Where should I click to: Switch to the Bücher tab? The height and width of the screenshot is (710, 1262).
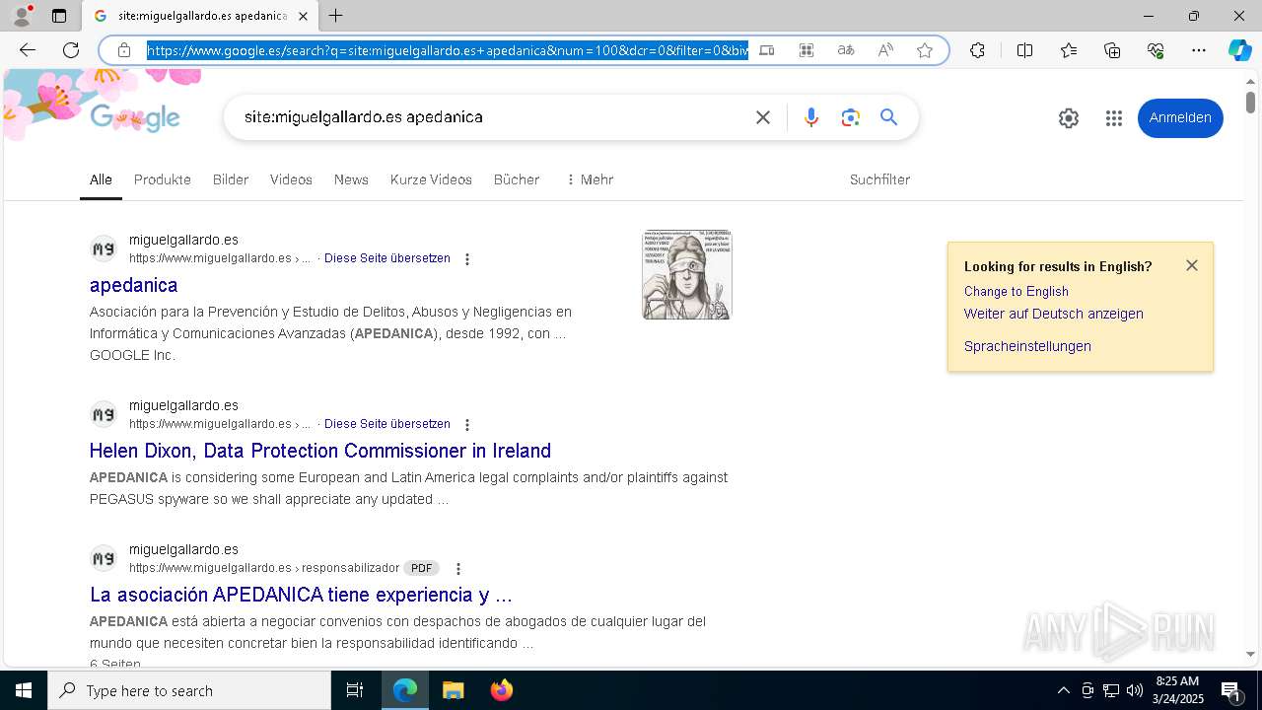(x=517, y=179)
